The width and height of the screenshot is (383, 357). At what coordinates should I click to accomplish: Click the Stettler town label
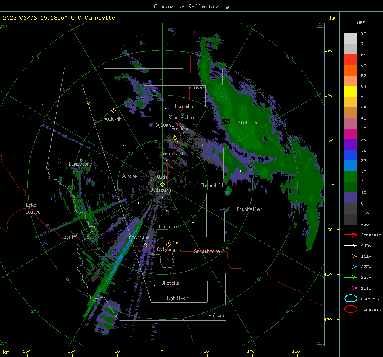248,123
